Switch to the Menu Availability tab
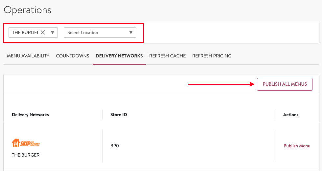Screen dimensions: 322x171 (x=28, y=56)
